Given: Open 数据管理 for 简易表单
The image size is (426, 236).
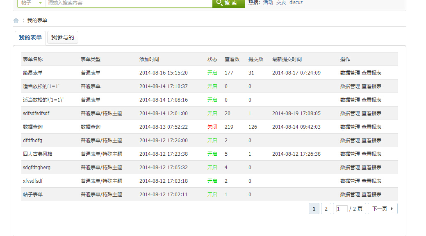Looking at the screenshot, I should 351,73.
